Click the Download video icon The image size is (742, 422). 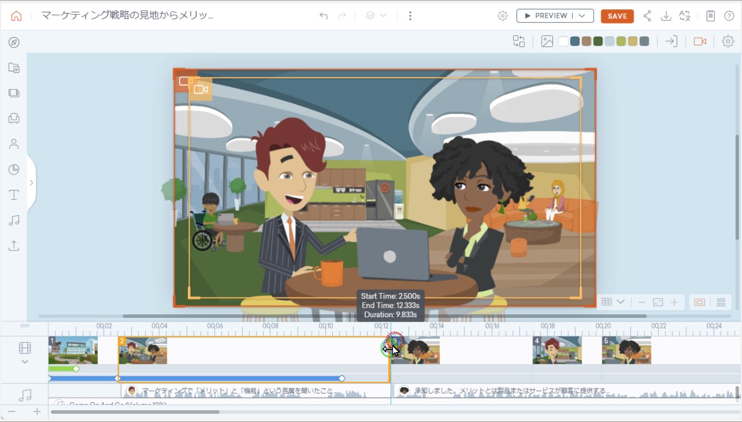point(666,16)
